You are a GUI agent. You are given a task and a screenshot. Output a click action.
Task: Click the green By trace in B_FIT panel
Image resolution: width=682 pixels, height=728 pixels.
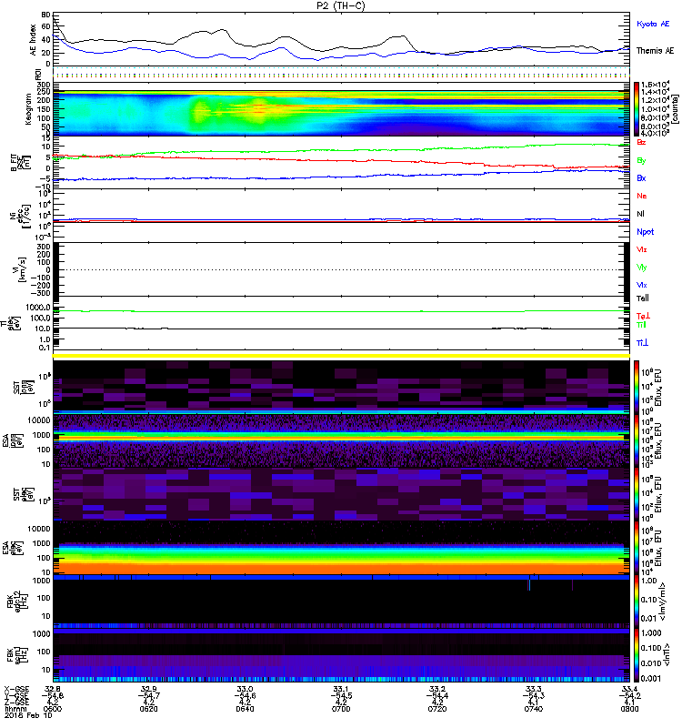pyautogui.click(x=341, y=150)
